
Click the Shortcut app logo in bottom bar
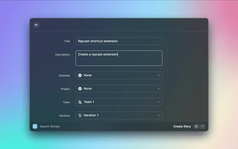pyautogui.click(x=35, y=126)
